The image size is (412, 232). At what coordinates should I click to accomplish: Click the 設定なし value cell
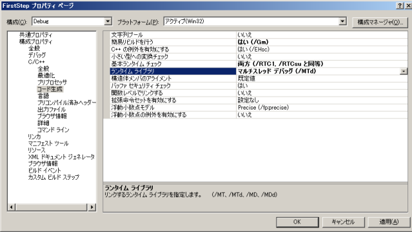pos(322,100)
